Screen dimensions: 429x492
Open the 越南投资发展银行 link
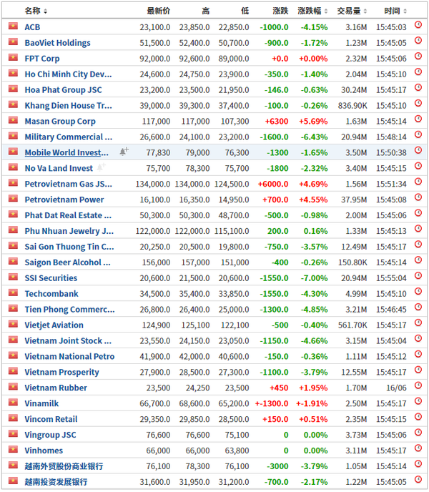point(56,482)
